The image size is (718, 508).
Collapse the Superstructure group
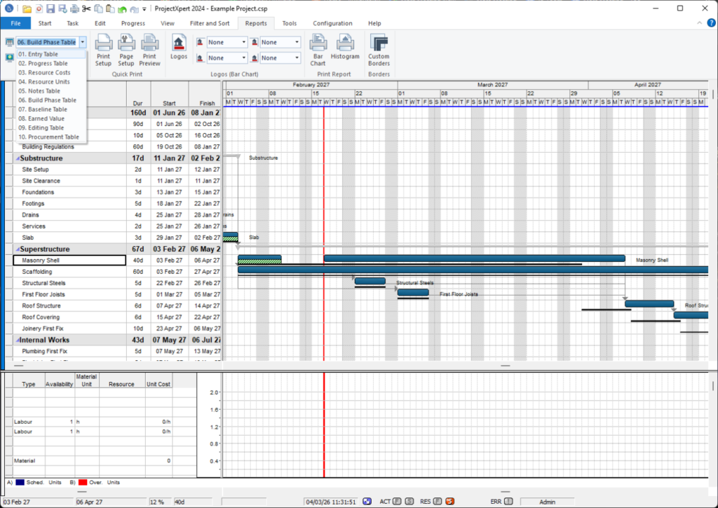coord(18,249)
